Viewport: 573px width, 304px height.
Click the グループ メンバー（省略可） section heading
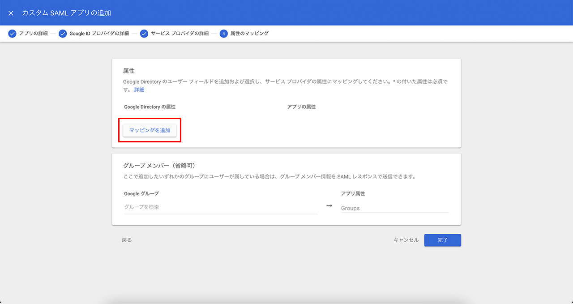point(159,166)
